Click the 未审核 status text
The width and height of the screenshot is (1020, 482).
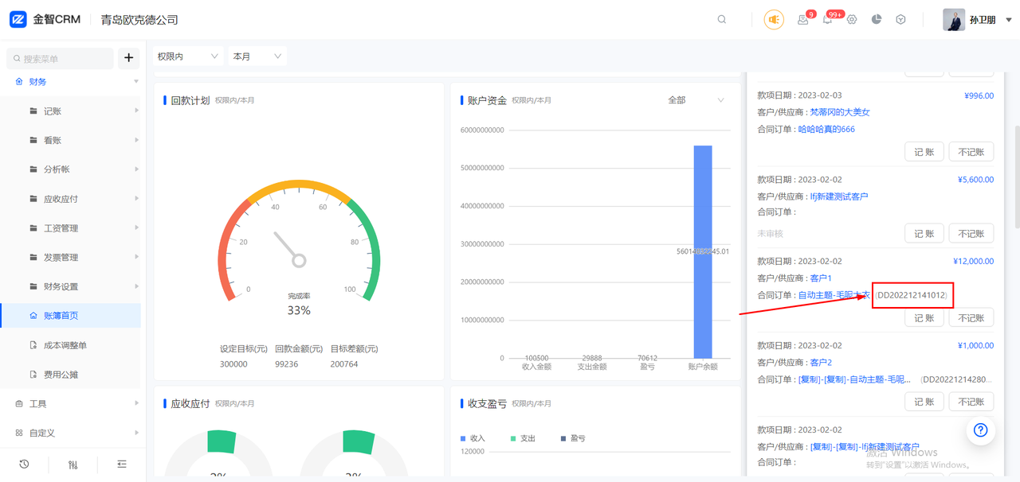point(770,234)
